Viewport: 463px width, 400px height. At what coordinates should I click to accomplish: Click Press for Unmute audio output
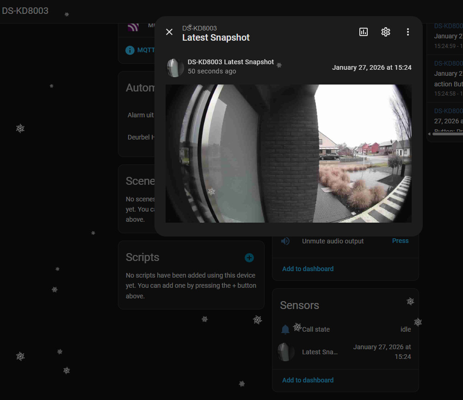pos(400,241)
